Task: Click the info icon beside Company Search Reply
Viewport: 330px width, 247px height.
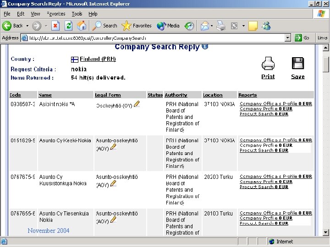Action: coord(205,46)
